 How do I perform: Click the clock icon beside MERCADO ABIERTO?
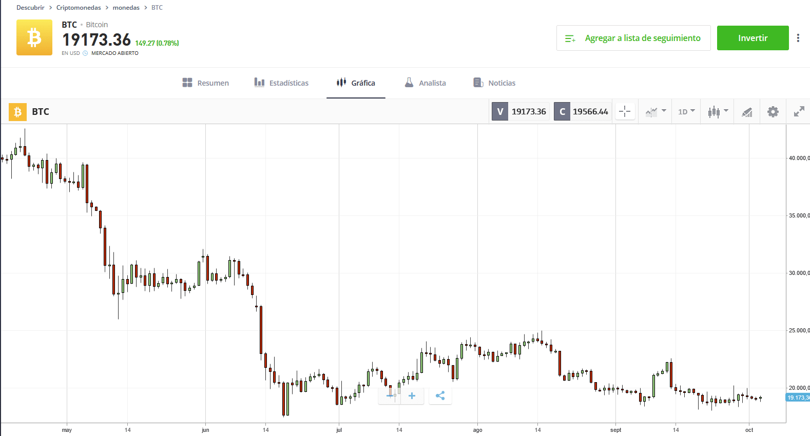click(x=85, y=53)
